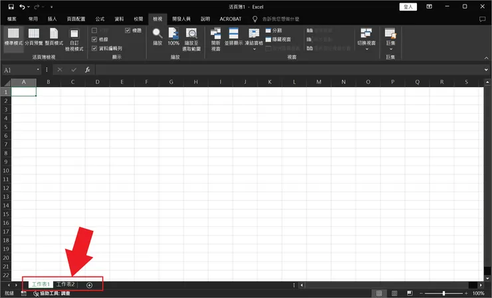This screenshot has height=298, width=492.
Task: Switch to the 頁面配置 Page Layout tab
Action: [76, 19]
